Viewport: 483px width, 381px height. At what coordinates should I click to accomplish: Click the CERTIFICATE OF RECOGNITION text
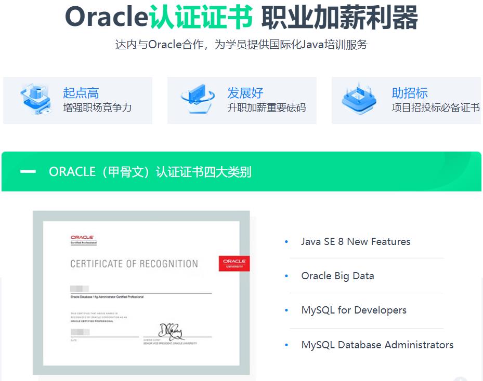134,264
